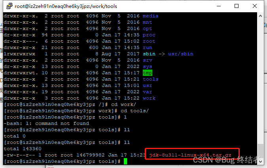This screenshot has height=168, width=267.
Task: Click the file size 146799982
Action: 91,155
